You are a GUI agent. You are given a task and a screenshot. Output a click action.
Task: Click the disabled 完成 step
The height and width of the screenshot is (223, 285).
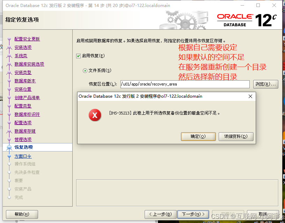pyautogui.click(x=19, y=198)
